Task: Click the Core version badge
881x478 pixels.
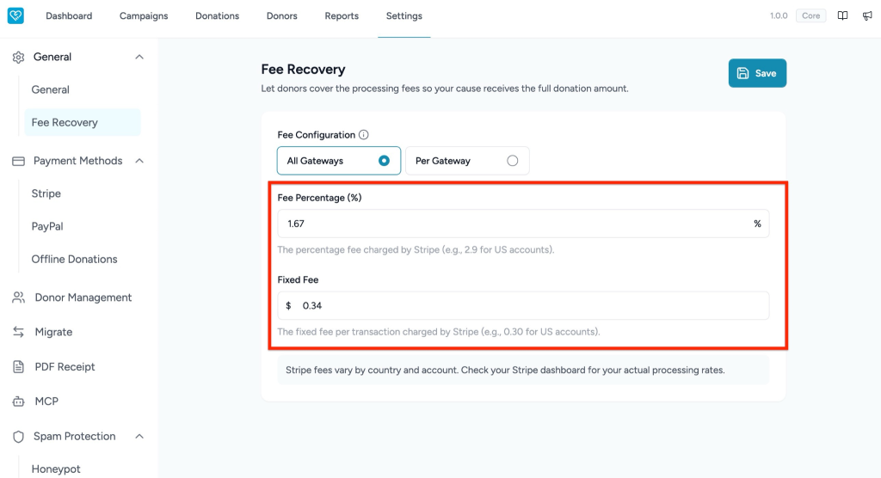Action: [x=810, y=15]
